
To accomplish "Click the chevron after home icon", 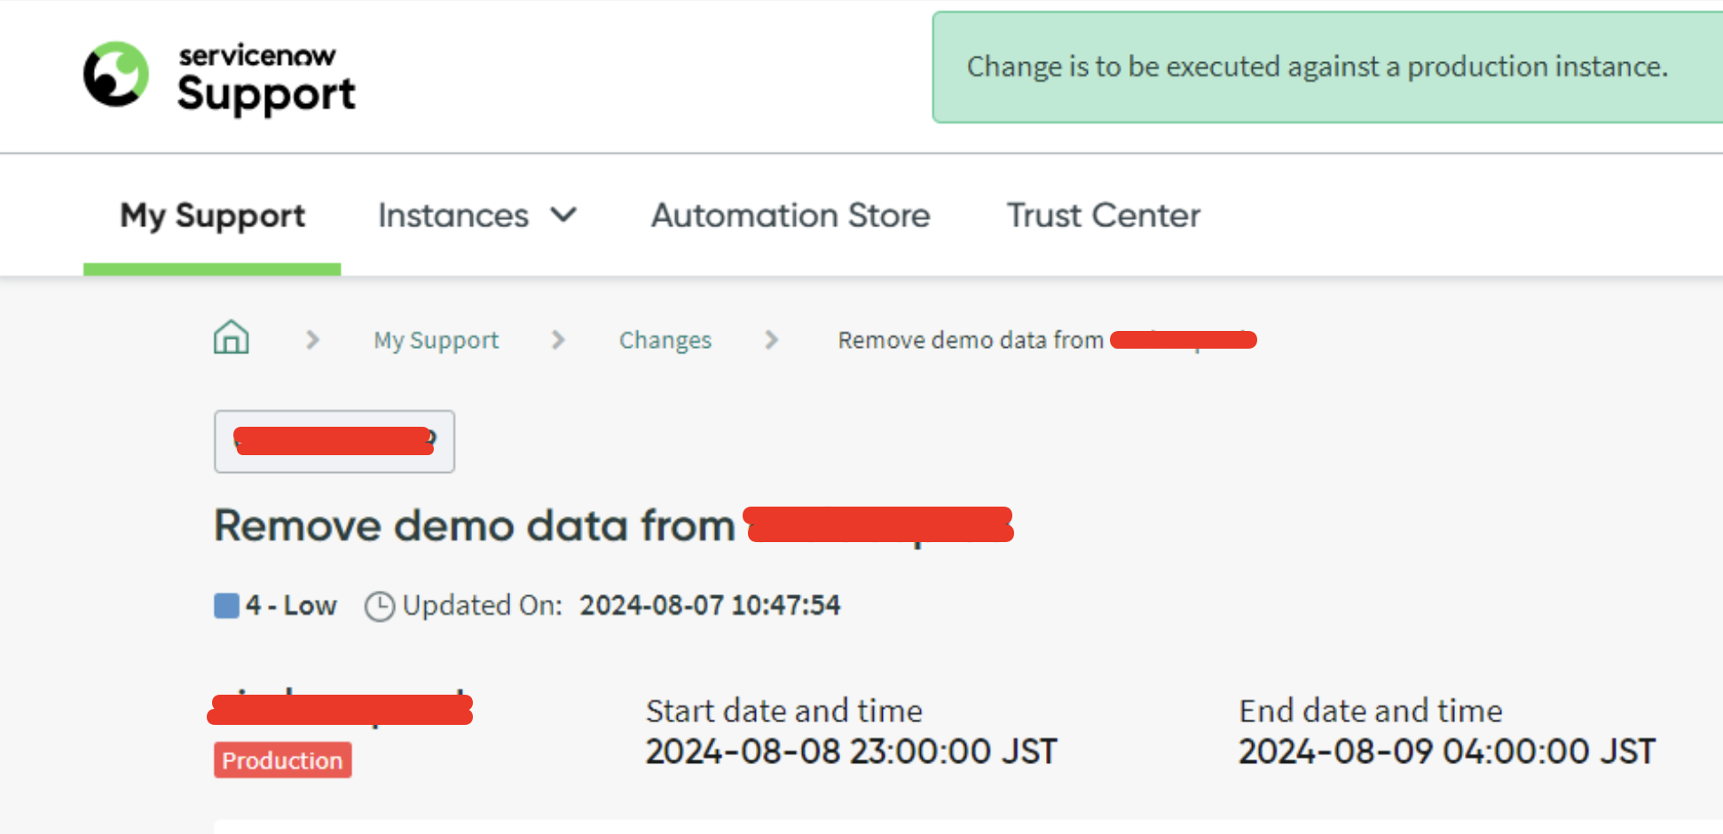I will point(312,340).
